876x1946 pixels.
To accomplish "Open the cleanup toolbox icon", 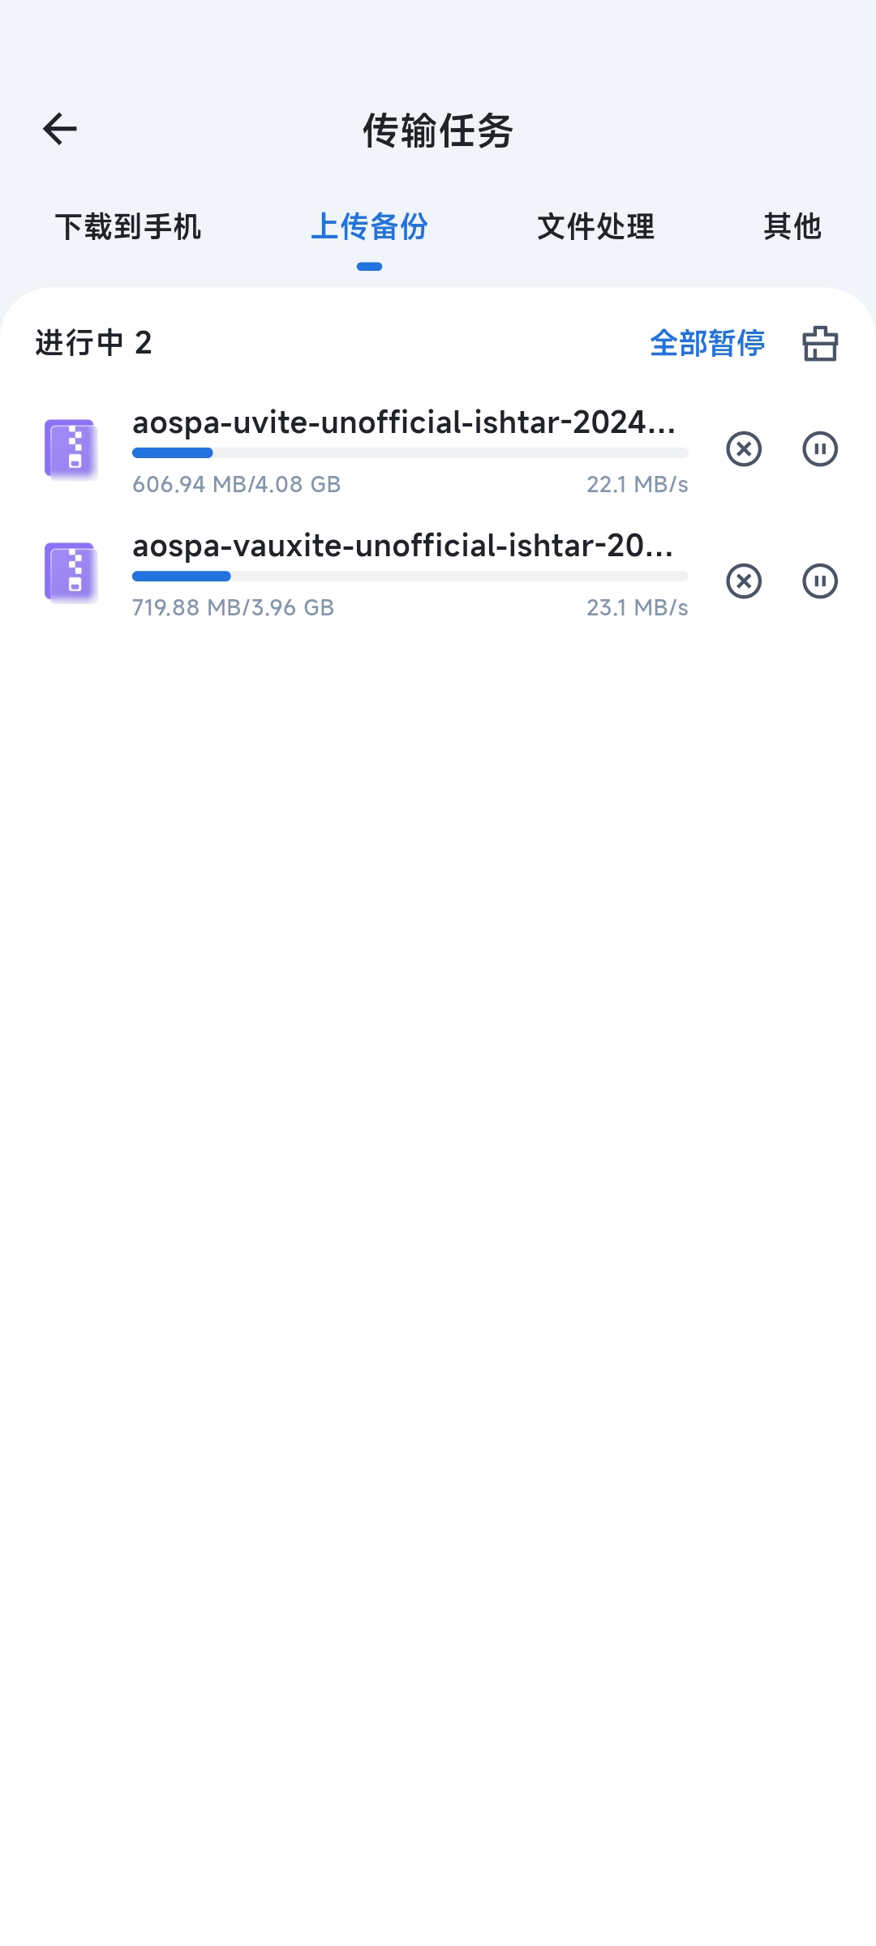I will pos(820,344).
